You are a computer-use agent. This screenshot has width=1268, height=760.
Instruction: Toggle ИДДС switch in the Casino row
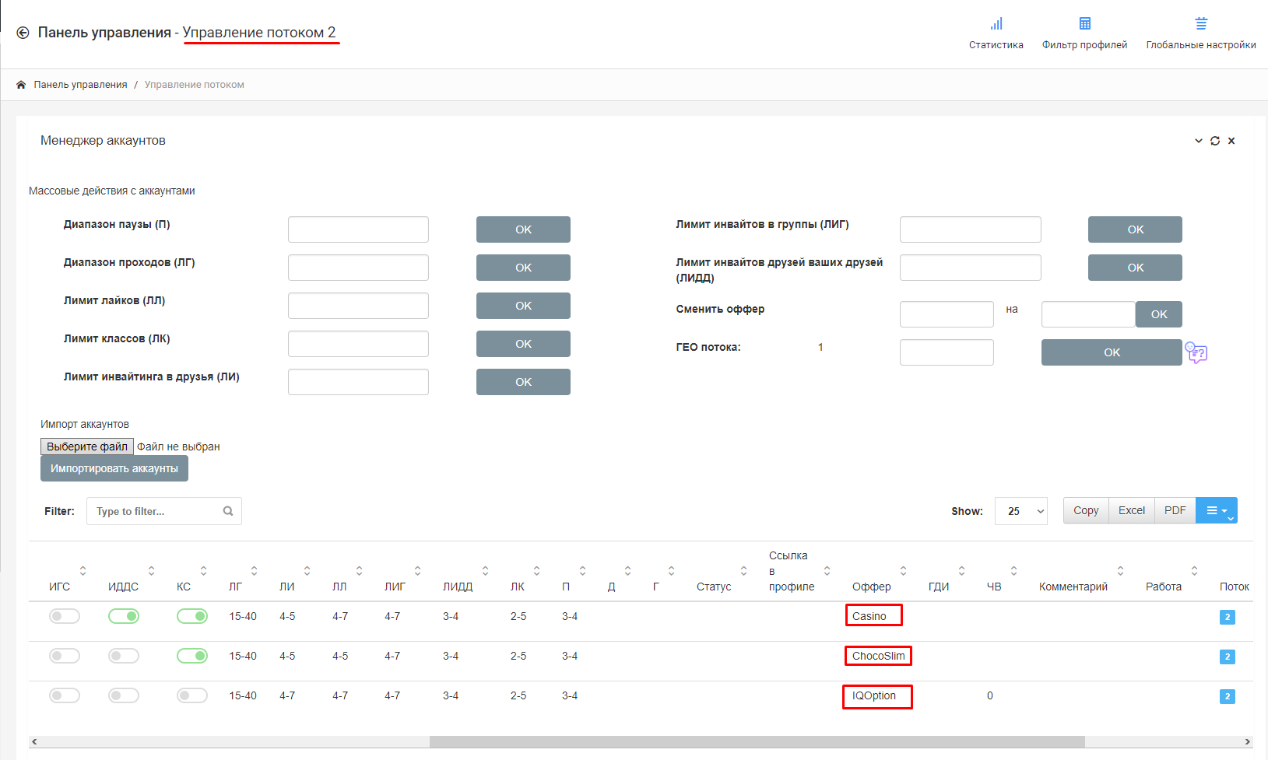coord(124,617)
